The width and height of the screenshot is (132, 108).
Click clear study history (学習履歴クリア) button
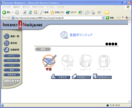pyautogui.click(x=81, y=76)
